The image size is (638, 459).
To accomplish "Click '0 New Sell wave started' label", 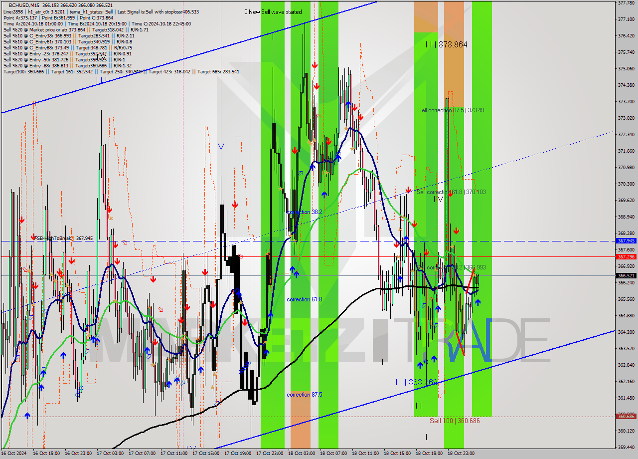I will click(x=273, y=12).
